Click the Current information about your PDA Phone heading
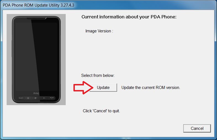 tap(129, 17)
